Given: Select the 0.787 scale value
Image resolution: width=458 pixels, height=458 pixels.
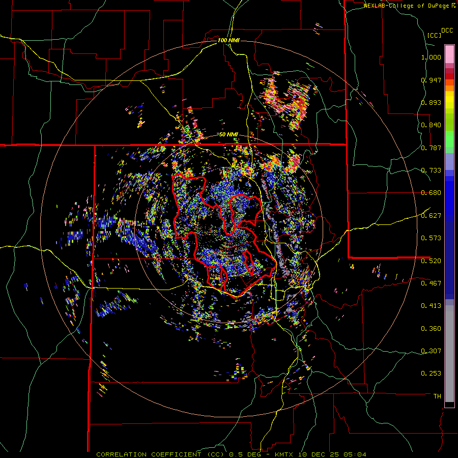Looking at the screenshot, I should (431, 148).
